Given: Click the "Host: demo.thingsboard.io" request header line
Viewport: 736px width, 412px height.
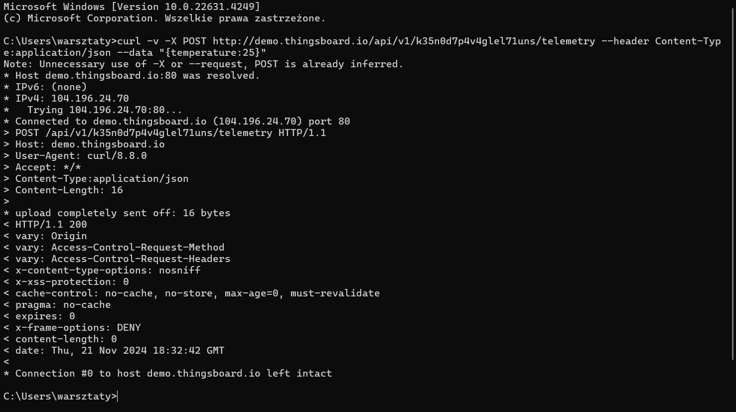Looking at the screenshot, I should click(84, 144).
